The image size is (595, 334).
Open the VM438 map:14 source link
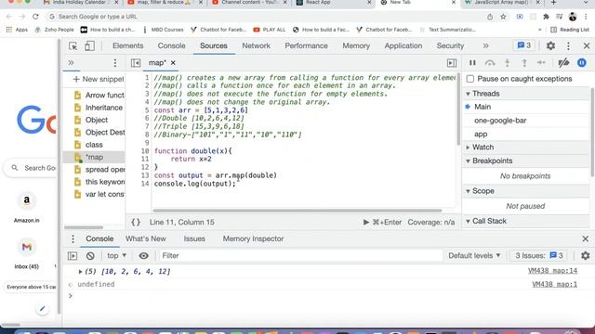552,271
